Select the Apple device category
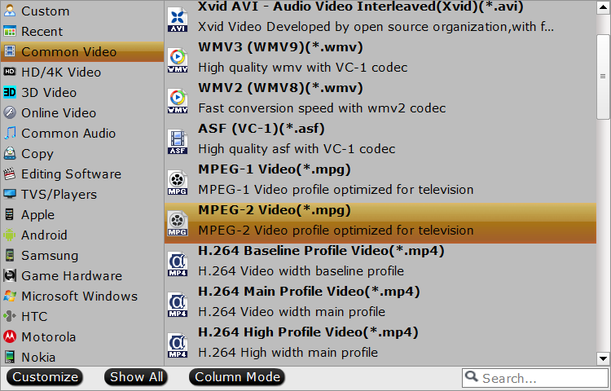Image resolution: width=611 pixels, height=391 pixels. [x=37, y=215]
